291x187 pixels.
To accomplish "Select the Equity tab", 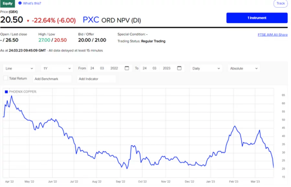I will click(x=7, y=4).
